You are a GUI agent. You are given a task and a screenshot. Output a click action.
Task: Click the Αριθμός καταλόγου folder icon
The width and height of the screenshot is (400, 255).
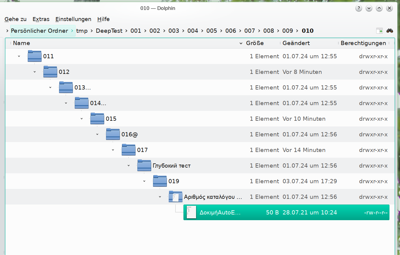click(x=176, y=197)
